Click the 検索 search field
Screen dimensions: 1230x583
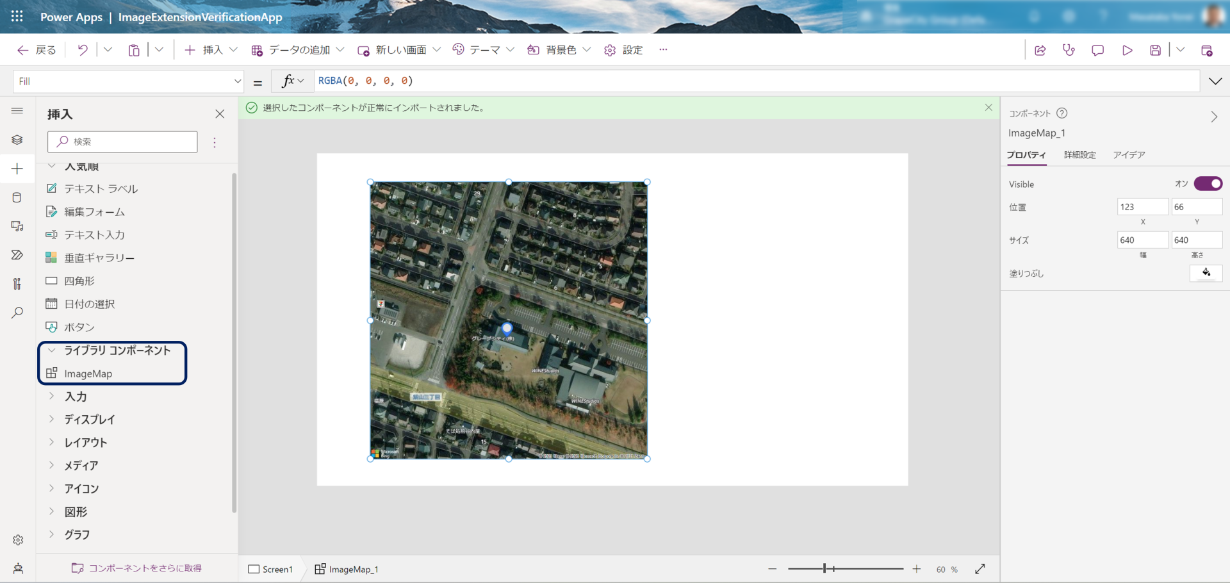pos(122,142)
